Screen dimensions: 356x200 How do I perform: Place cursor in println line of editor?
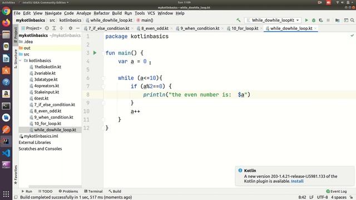coord(230,94)
